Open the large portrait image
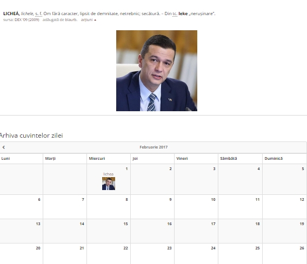Image resolution: width=307 pixels, height=264 pixels. pyautogui.click(x=157, y=71)
